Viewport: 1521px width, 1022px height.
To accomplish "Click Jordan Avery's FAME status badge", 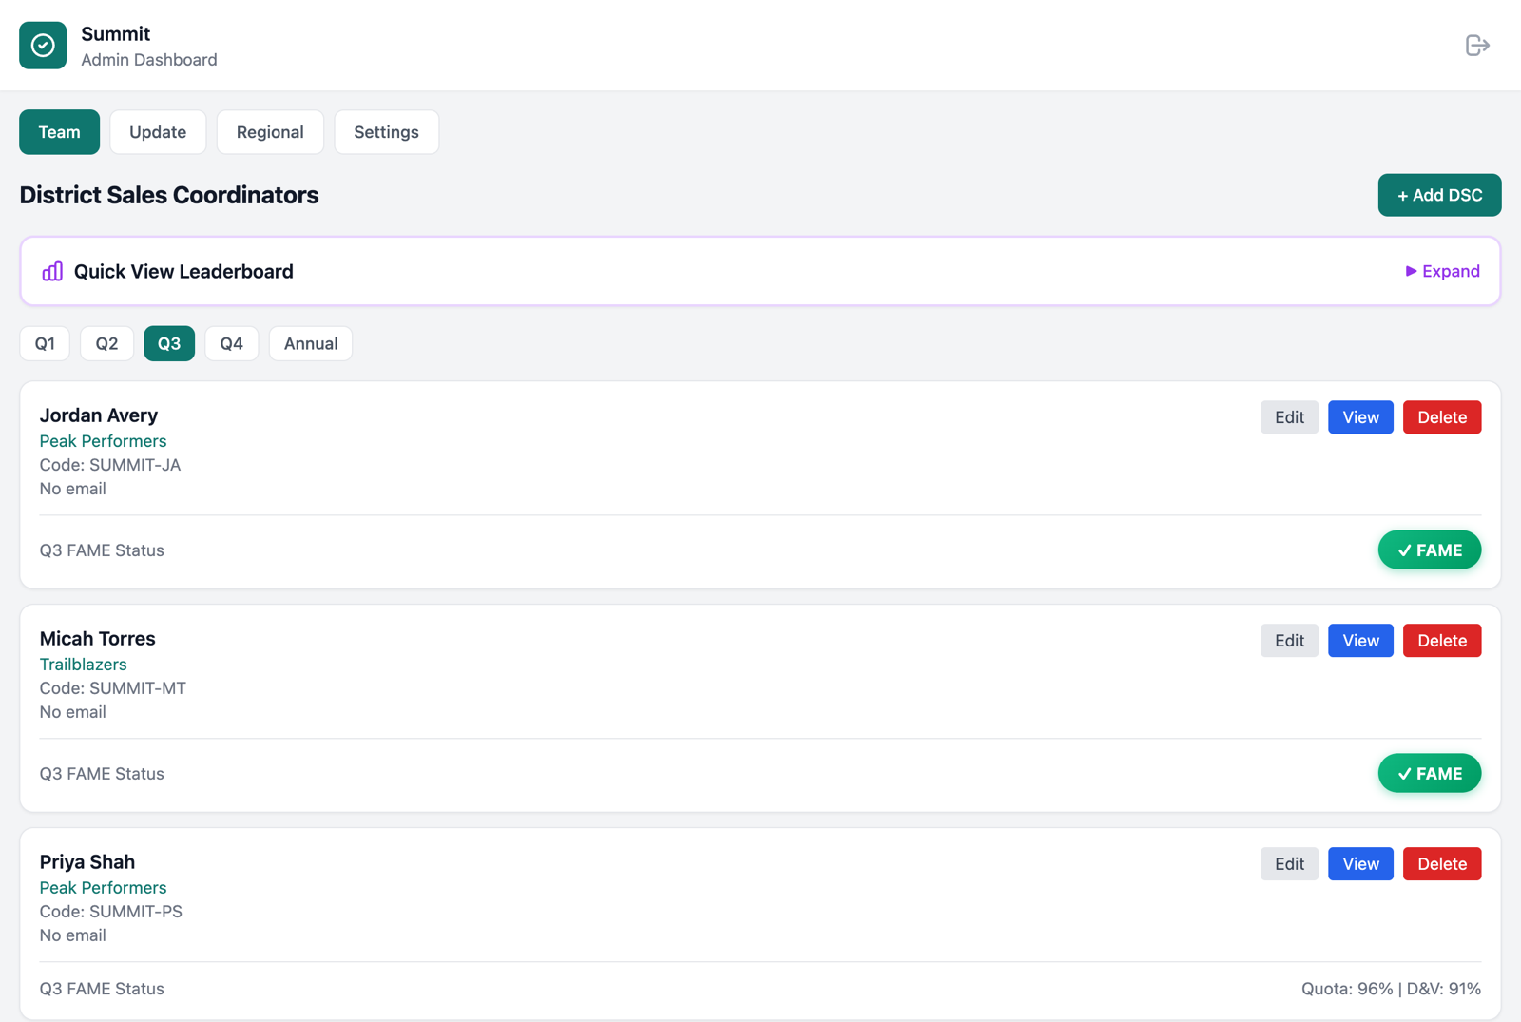I will point(1430,550).
